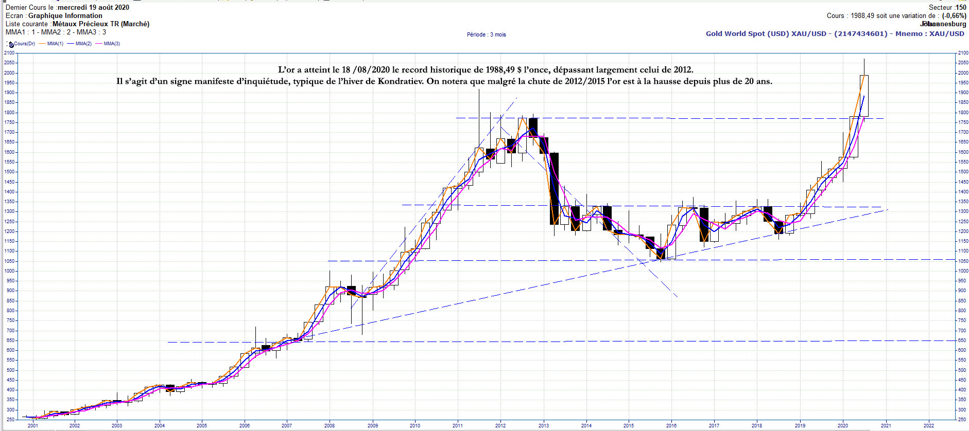This screenshot has width=969, height=431.
Task: Click the Graphique Information screen name
Action: 65,16
